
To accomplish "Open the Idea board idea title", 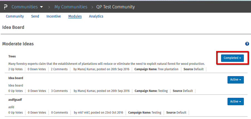I will tap(16, 78).
